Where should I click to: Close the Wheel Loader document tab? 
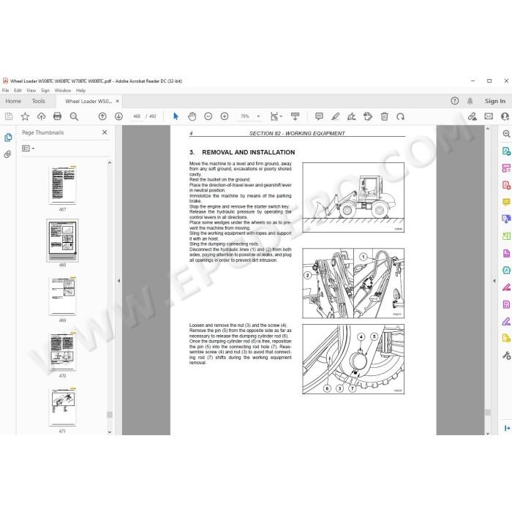(x=118, y=101)
